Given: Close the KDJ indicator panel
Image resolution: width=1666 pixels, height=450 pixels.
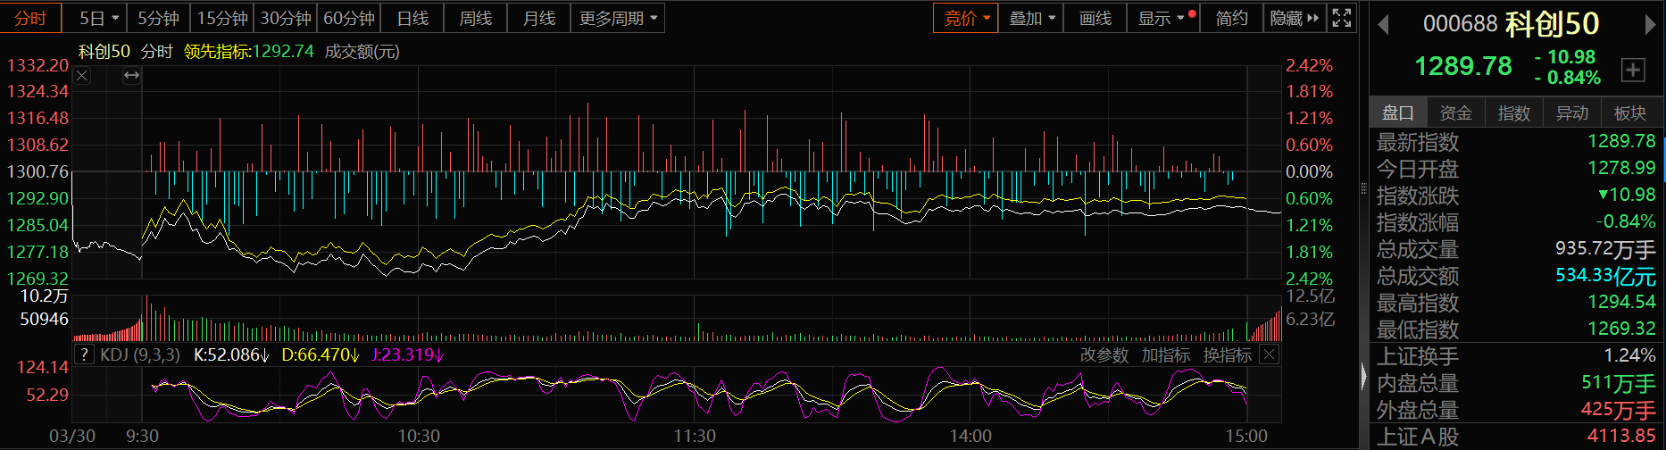Looking at the screenshot, I should pyautogui.click(x=1269, y=354).
